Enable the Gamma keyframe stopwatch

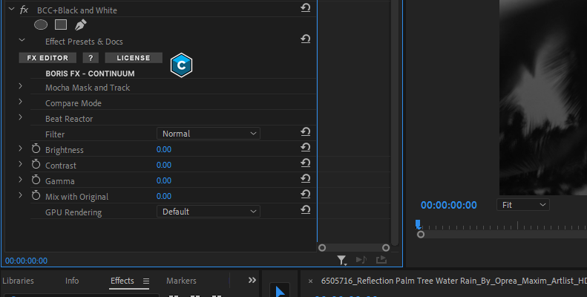point(36,180)
